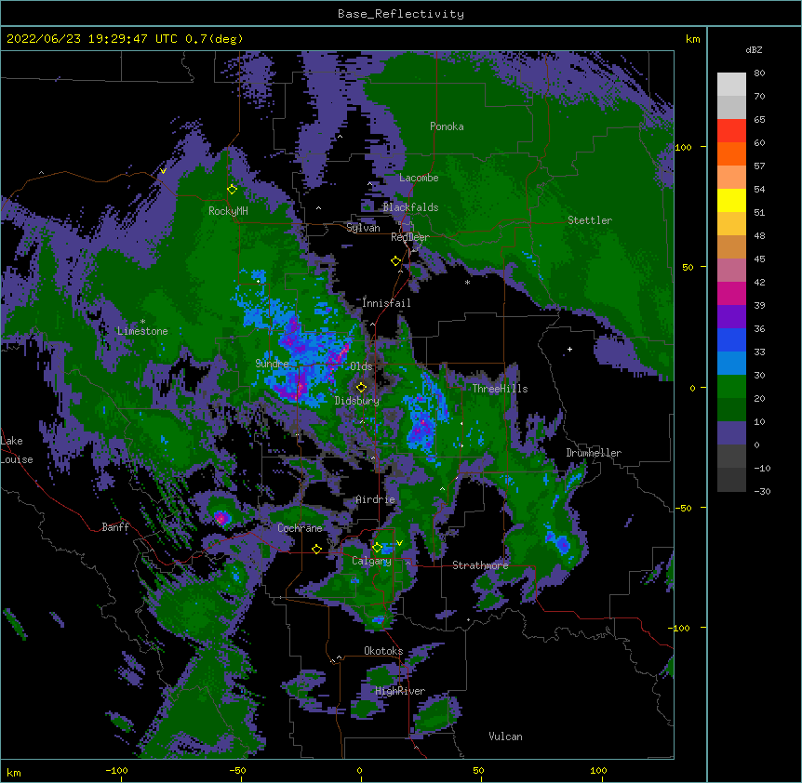Pick the red swatch between 65 and 60
Image resolution: width=802 pixels, height=783 pixels.
pyautogui.click(x=731, y=131)
